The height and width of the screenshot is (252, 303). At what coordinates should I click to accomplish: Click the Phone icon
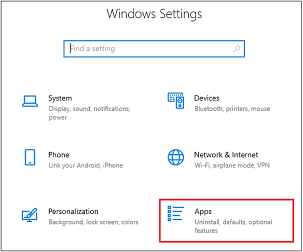tap(30, 157)
